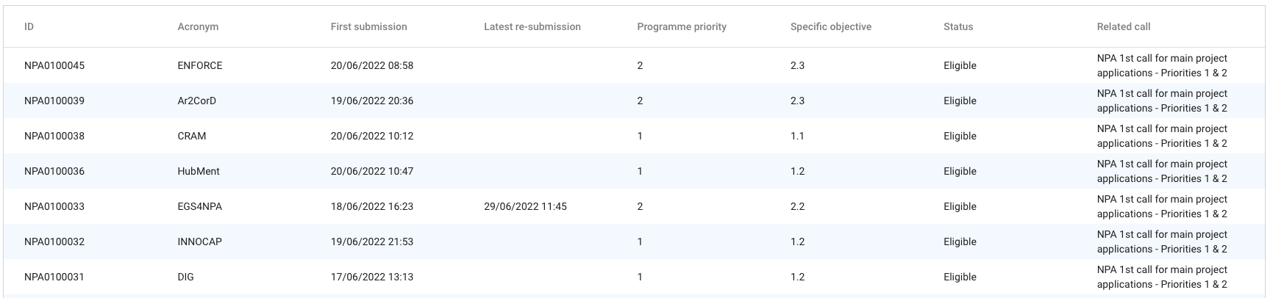Click the related call text in ENFORCE row

pos(1162,65)
